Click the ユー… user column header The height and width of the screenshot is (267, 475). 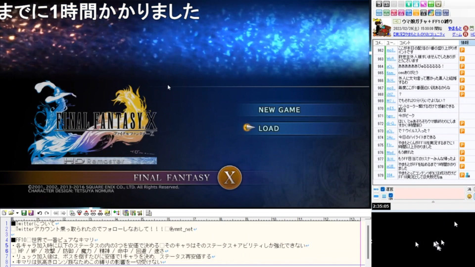tap(391, 43)
